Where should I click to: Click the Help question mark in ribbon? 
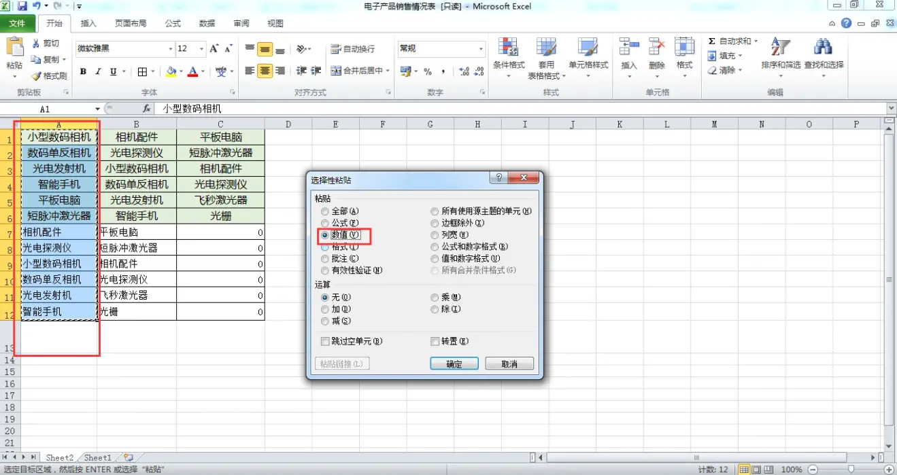click(x=846, y=23)
